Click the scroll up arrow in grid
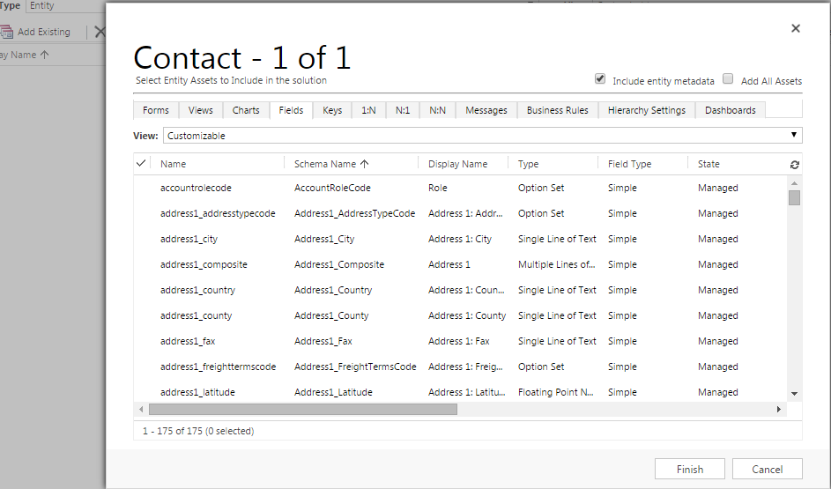831x489 pixels. (x=794, y=182)
